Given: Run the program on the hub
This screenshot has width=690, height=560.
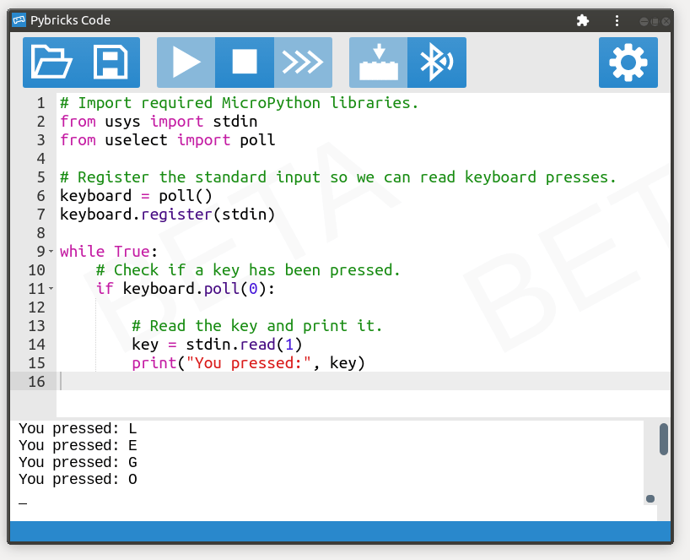Looking at the screenshot, I should tap(185, 62).
